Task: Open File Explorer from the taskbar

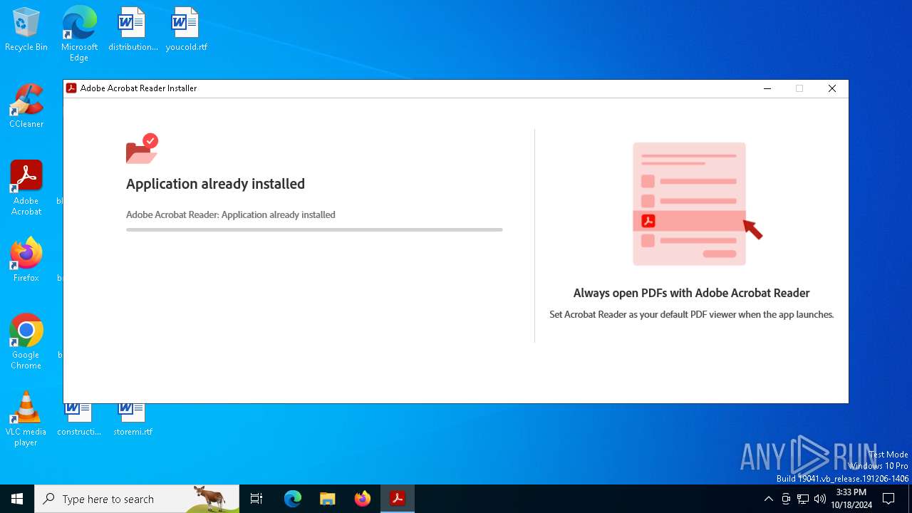Action: click(x=327, y=499)
